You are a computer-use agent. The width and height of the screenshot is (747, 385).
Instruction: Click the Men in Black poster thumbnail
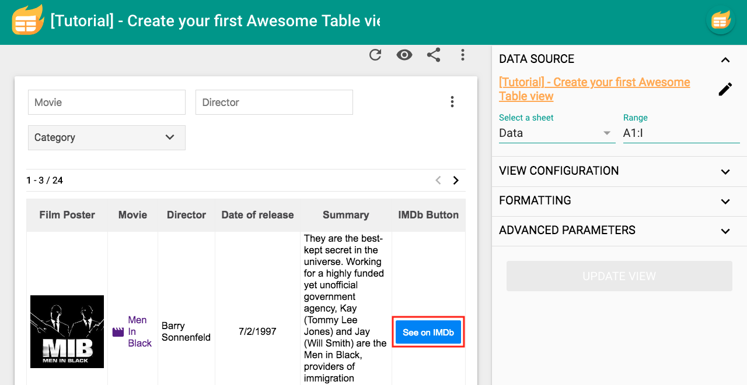tap(67, 331)
